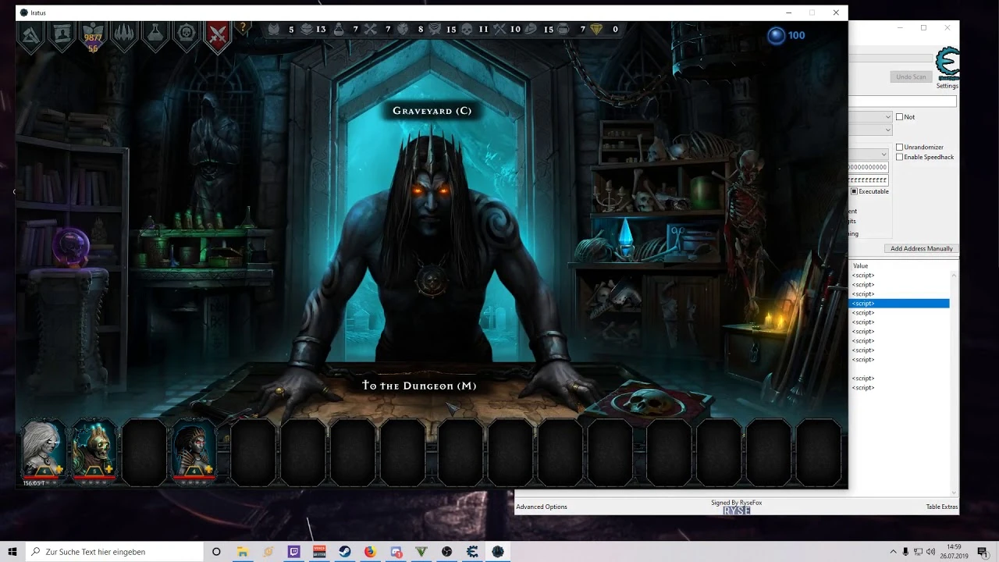Select the alchemy flask icon in the top bar
999x562 pixels.
click(155, 34)
